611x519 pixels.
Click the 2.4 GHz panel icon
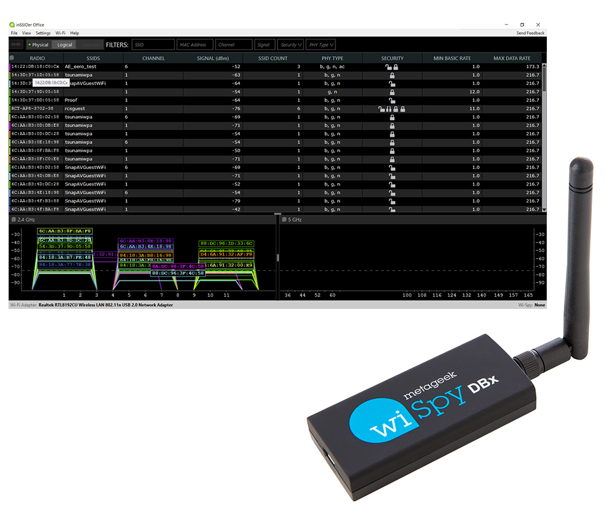pyautogui.click(x=13, y=220)
